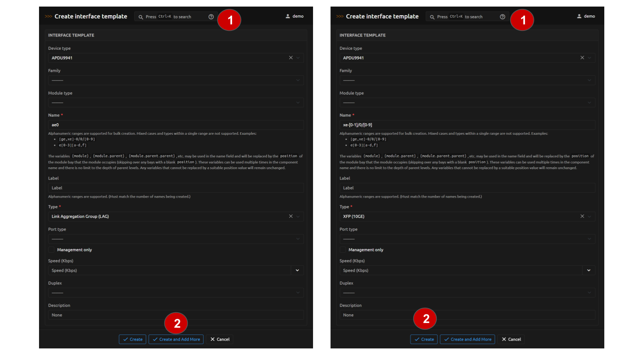Click Cancel button in the right form

click(x=511, y=339)
